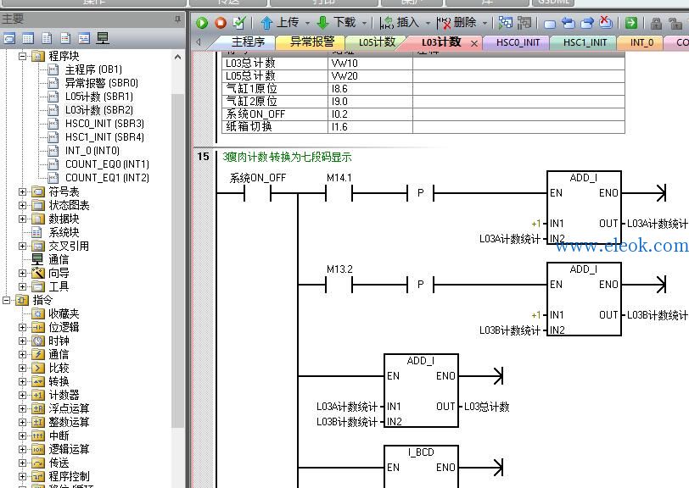Select 收藏夹 in instruction tree
Viewport: 689px width, 488px height.
point(64,313)
